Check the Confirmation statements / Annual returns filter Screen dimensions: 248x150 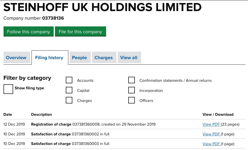(x=132, y=80)
